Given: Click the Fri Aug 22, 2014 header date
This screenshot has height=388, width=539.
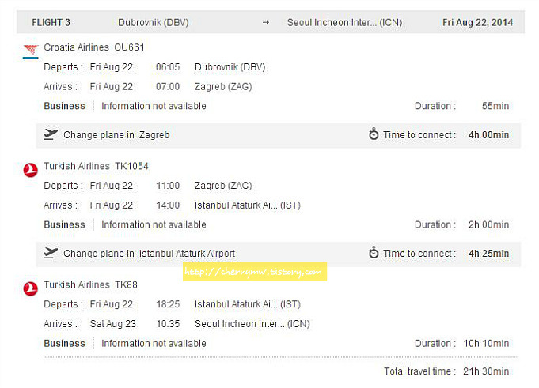Looking at the screenshot, I should [x=477, y=23].
